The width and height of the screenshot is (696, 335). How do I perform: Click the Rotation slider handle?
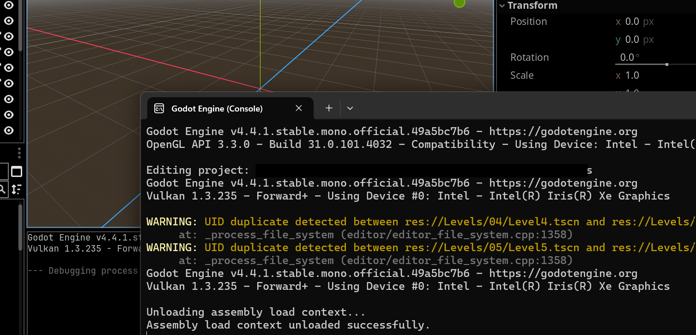(667, 65)
